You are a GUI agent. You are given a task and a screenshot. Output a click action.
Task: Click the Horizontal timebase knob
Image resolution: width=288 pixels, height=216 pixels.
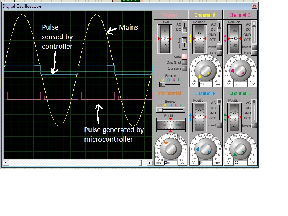(x=171, y=149)
